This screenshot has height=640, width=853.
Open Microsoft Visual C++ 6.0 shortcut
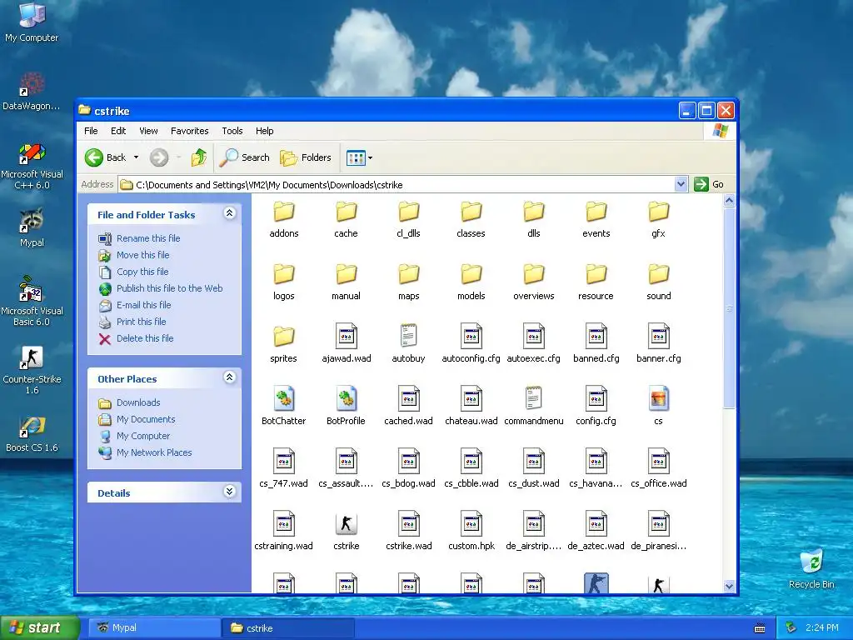[32, 167]
